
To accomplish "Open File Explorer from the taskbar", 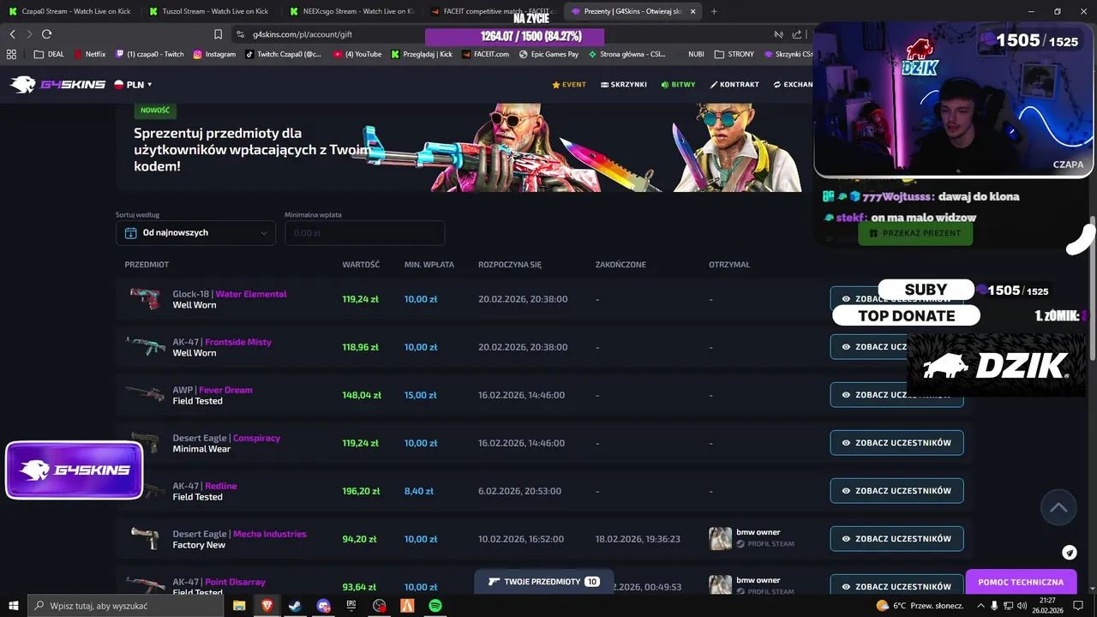I will (x=239, y=606).
